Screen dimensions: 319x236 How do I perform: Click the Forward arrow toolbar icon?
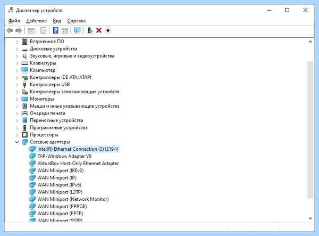(x=19, y=30)
